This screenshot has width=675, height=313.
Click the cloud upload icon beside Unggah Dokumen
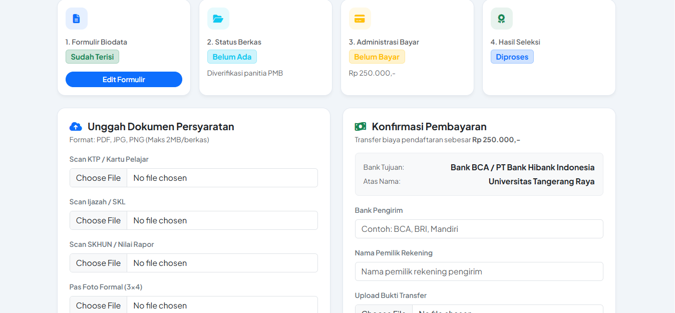[76, 126]
